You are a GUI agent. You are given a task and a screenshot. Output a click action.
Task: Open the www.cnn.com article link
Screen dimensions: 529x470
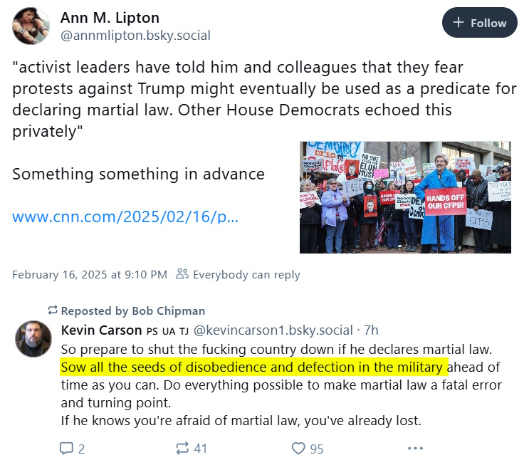[x=125, y=216]
